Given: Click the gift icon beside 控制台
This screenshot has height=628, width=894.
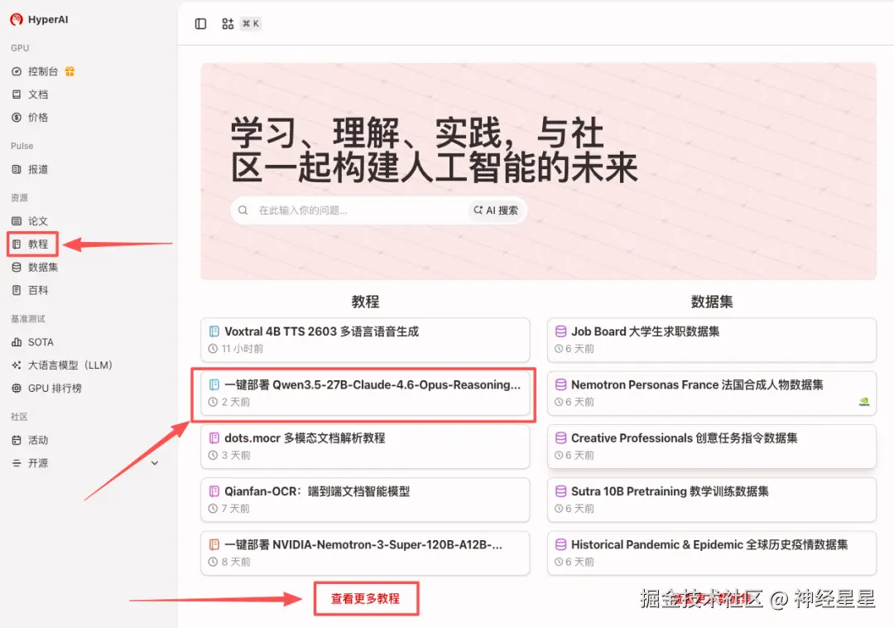Looking at the screenshot, I should point(70,71).
